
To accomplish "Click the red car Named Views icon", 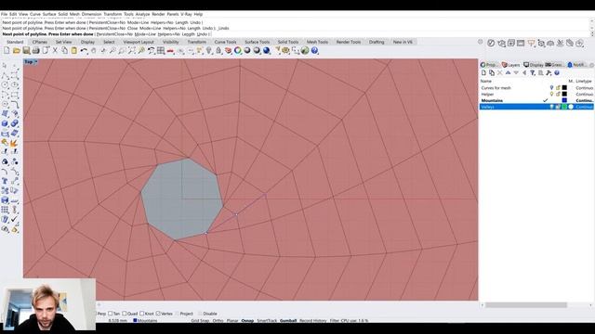I will [170, 50].
